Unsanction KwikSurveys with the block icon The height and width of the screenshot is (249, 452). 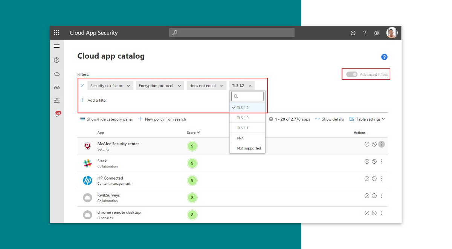coord(374,196)
